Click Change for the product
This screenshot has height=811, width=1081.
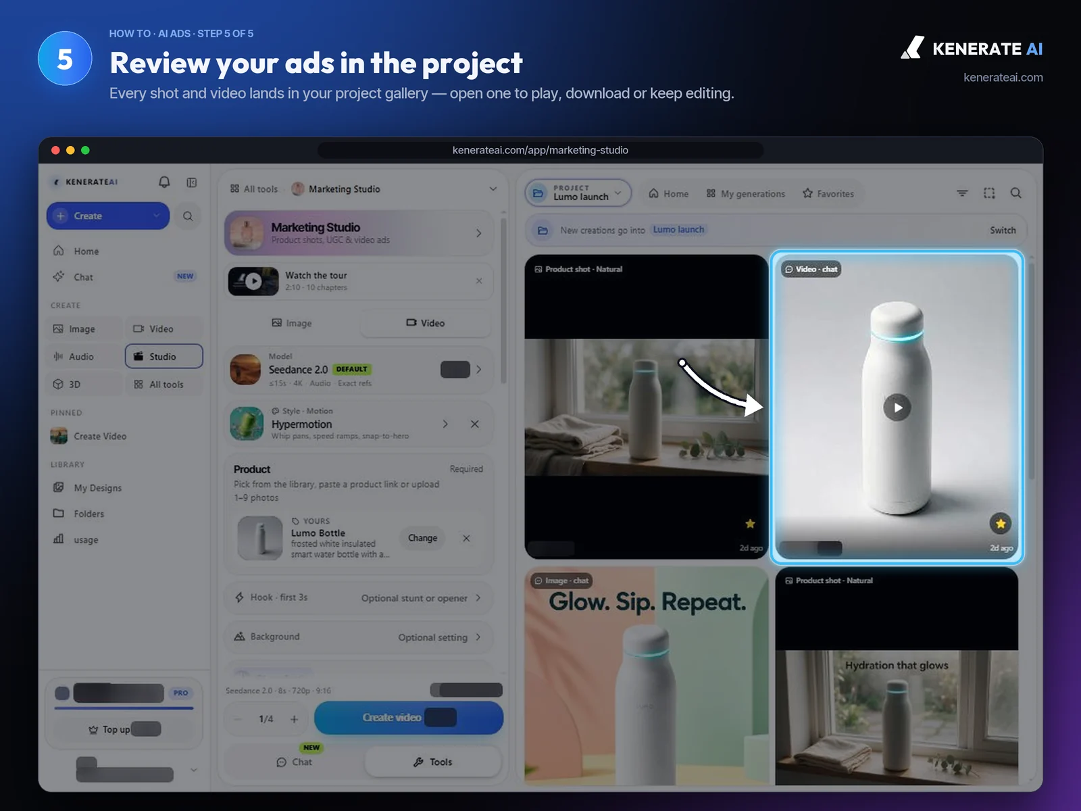(422, 539)
